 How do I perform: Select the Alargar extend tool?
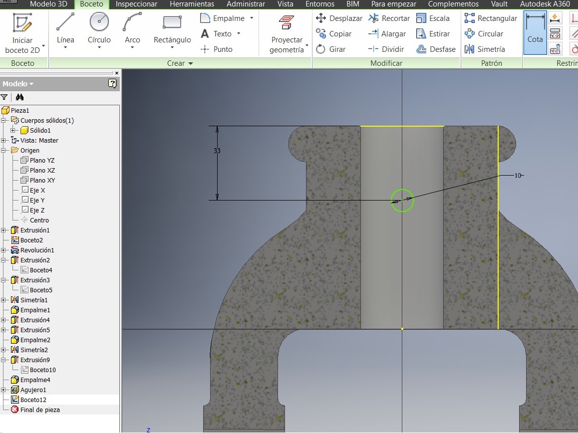(387, 33)
